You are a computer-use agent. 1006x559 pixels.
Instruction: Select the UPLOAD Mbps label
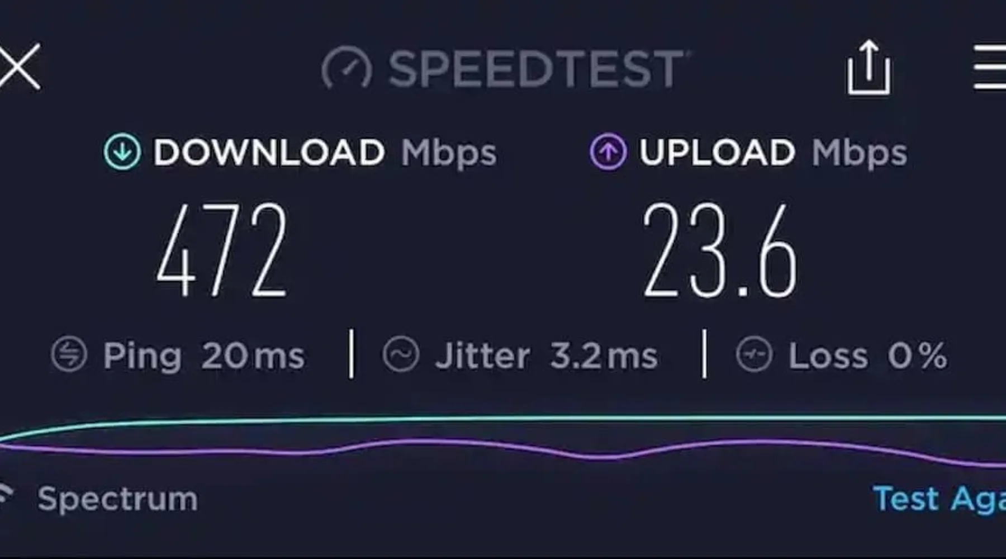[773, 153]
